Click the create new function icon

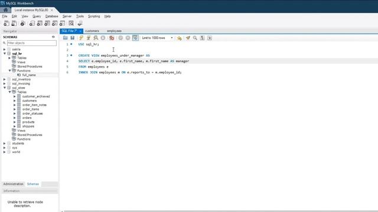[62, 24]
